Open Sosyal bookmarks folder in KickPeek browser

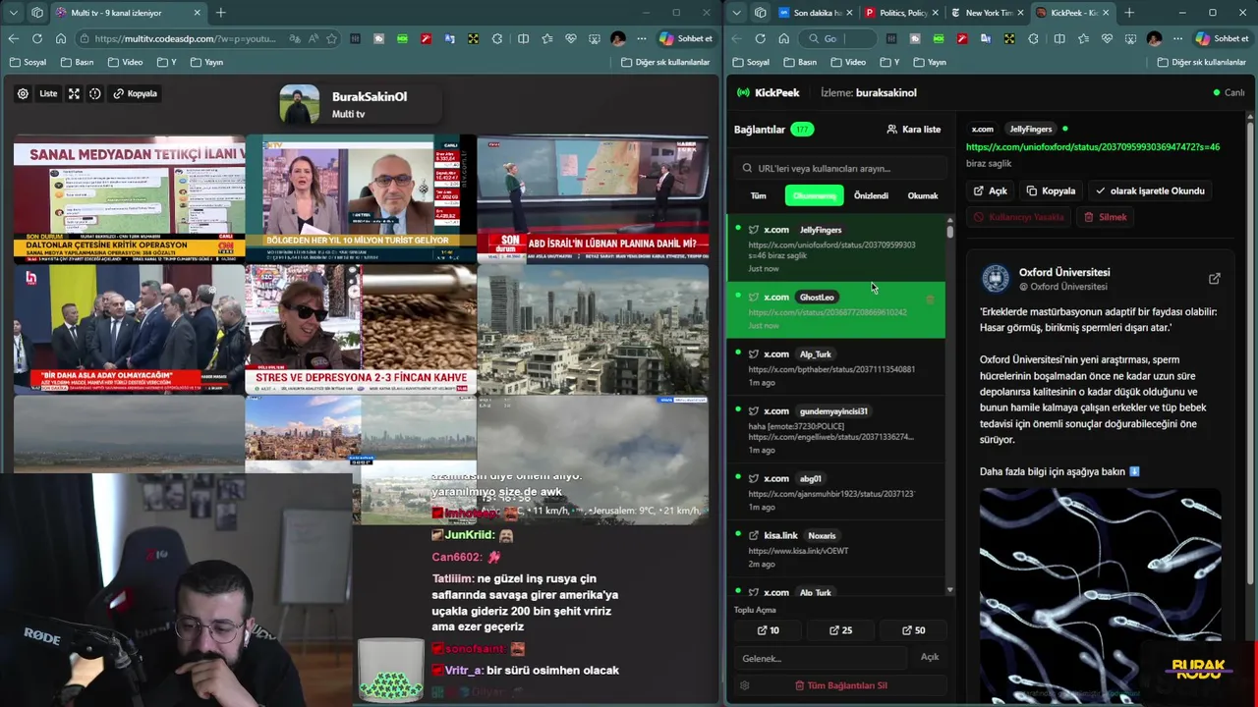click(751, 62)
